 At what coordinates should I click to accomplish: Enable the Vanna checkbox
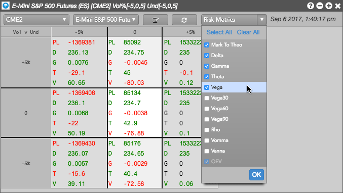click(207, 151)
